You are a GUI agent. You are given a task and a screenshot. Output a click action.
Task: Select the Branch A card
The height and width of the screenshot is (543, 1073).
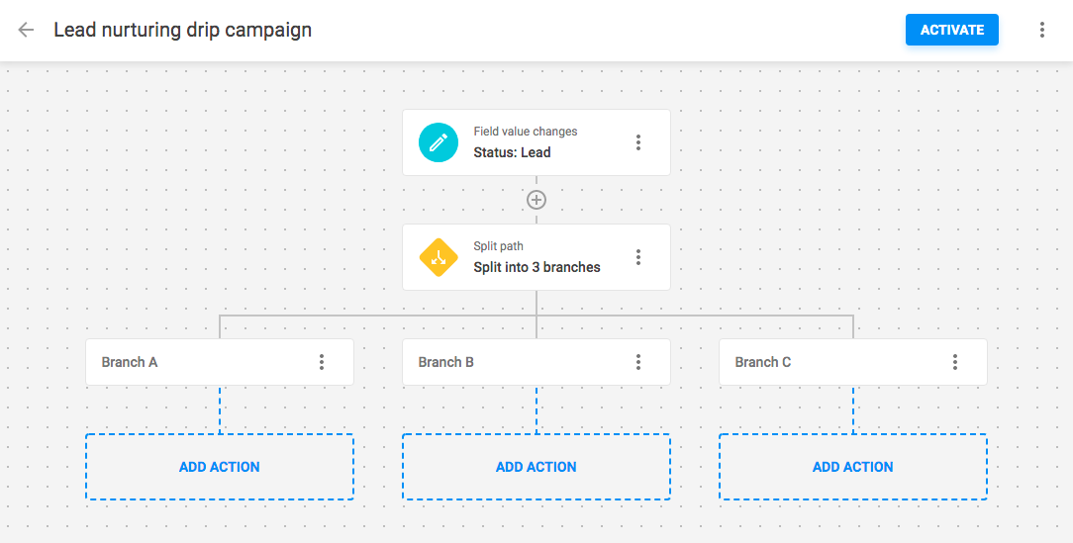(198, 362)
